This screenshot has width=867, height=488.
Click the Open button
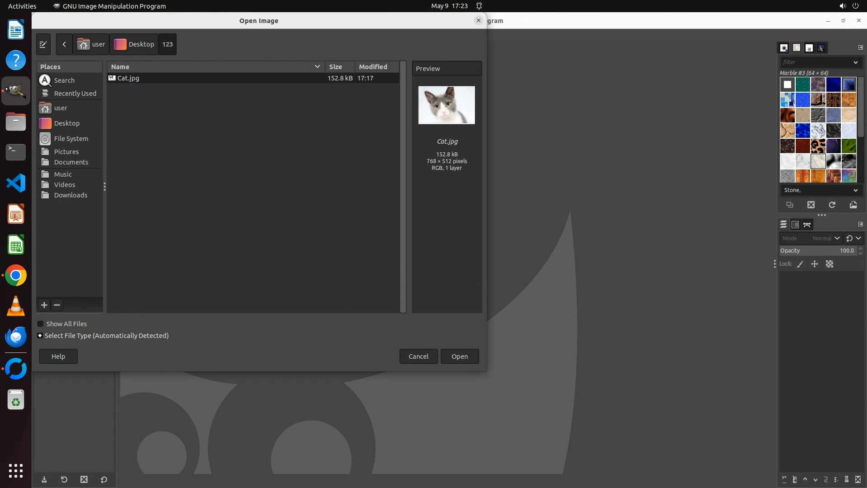click(x=459, y=357)
